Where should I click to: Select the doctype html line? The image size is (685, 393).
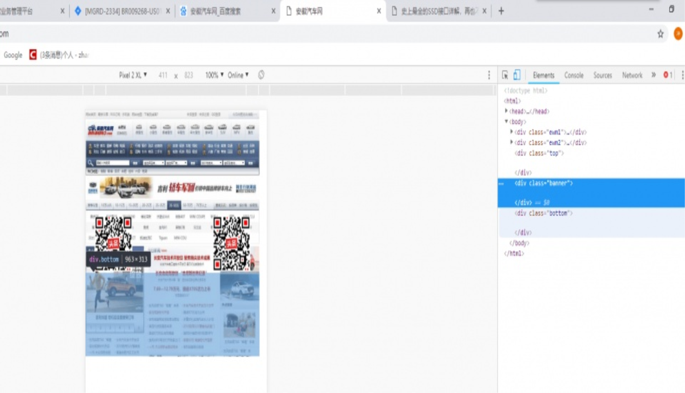click(x=526, y=91)
